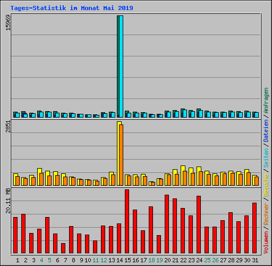The image size is (272, 266).
Task: Click the x-axis day label 31
Action: click(x=255, y=260)
